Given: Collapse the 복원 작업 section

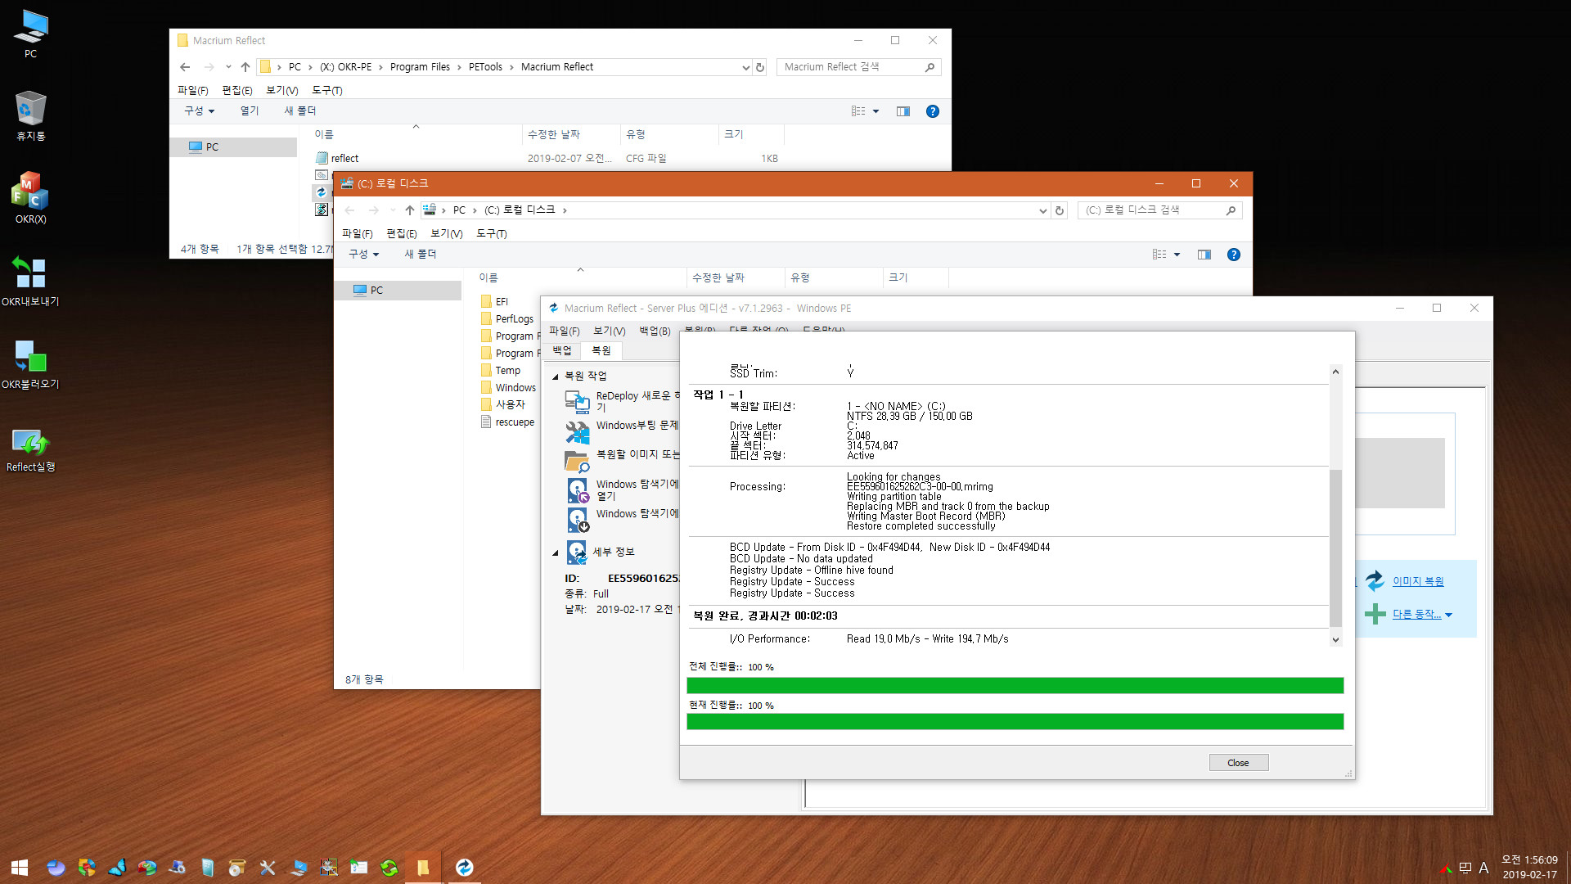Looking at the screenshot, I should (x=555, y=377).
